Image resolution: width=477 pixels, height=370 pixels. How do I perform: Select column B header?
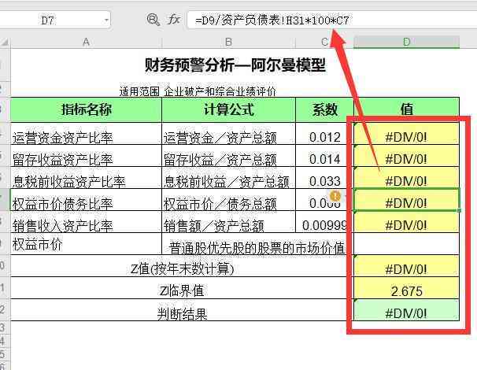coord(228,42)
